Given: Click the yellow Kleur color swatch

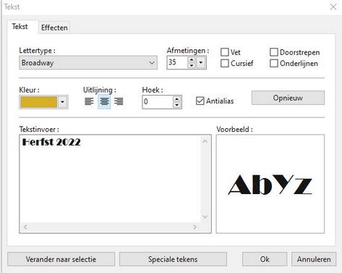Looking at the screenshot, I should click(39, 102).
